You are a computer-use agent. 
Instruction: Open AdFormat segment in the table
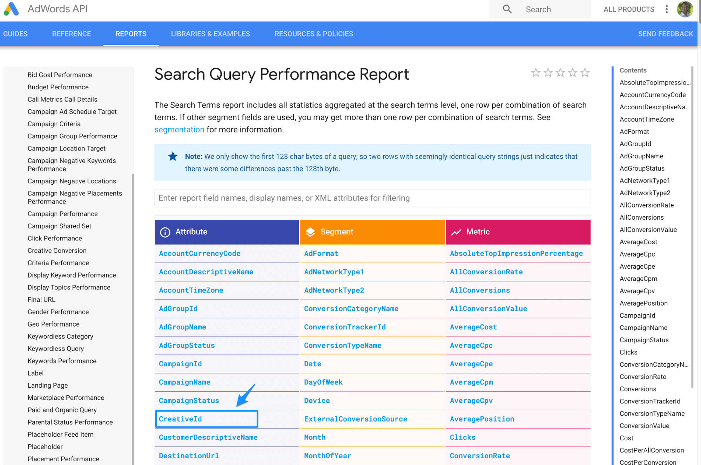321,253
